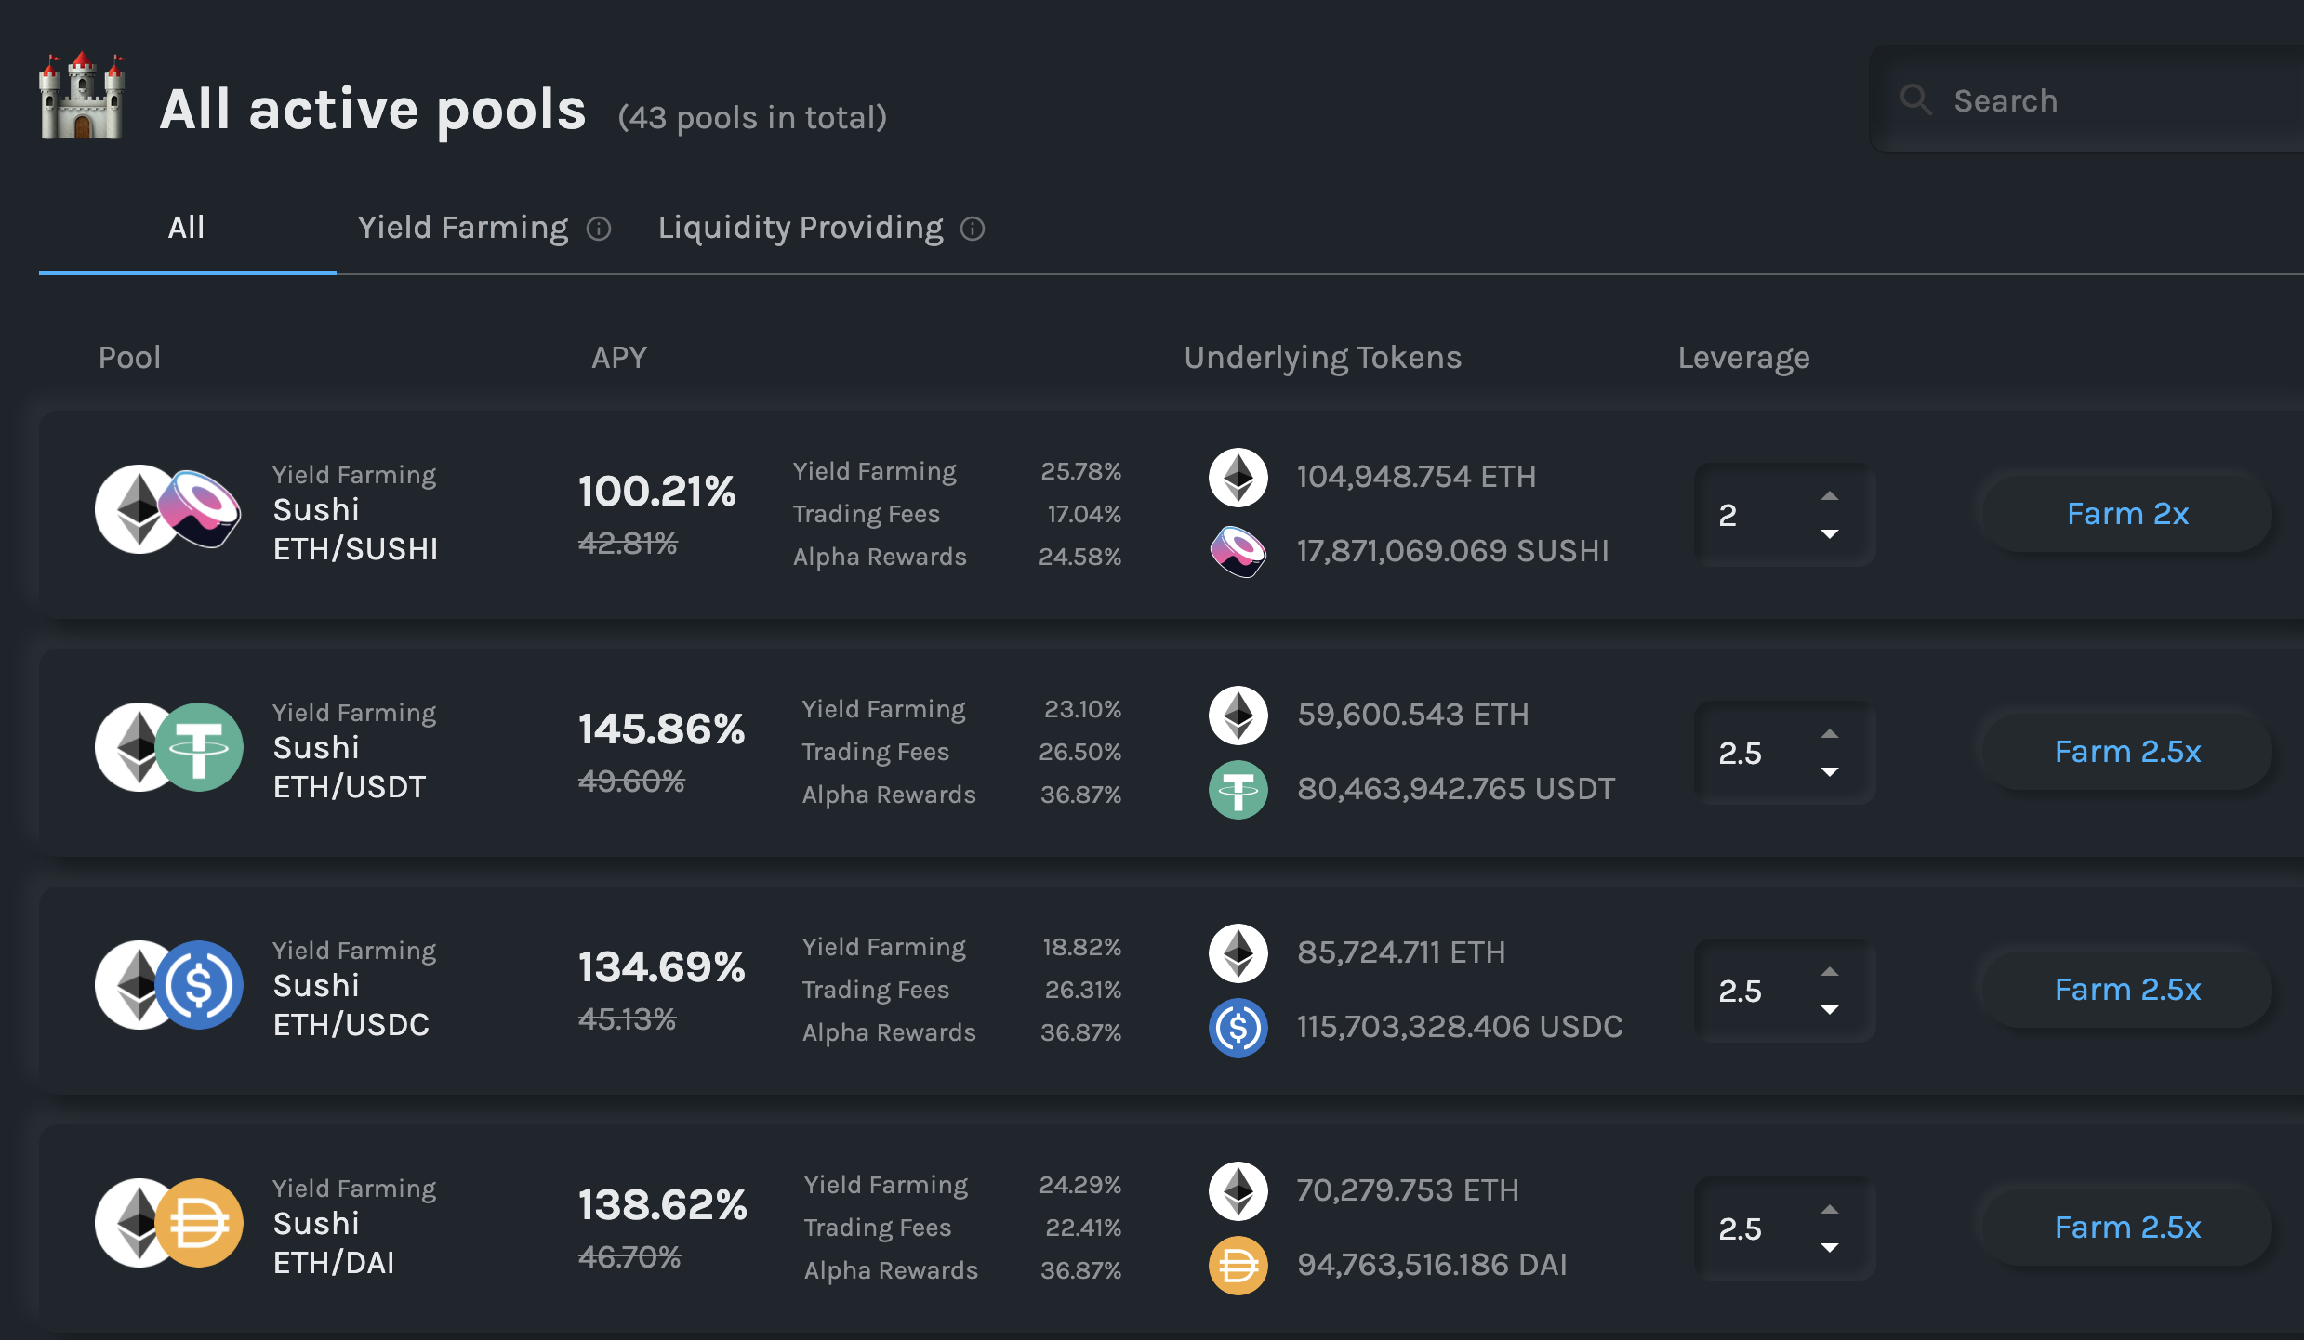Viewport: 2304px width, 1340px height.
Task: Click Farm 2x for ETH/SUSHI
Action: 2127,514
